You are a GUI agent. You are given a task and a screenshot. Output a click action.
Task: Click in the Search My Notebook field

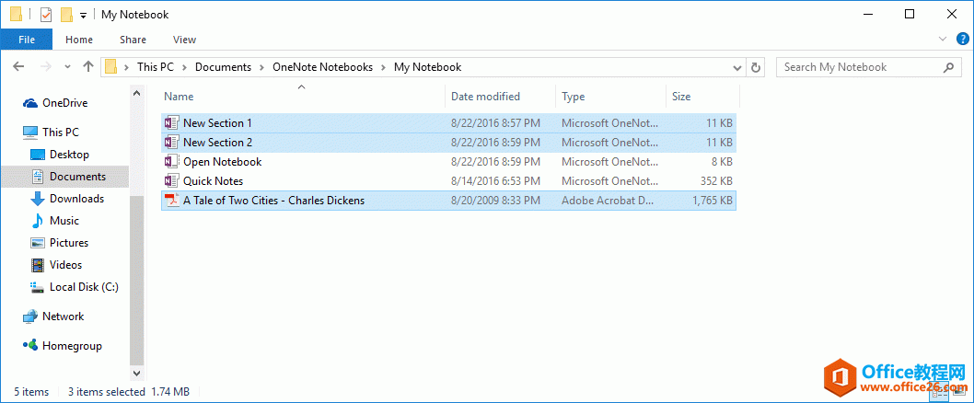tap(856, 67)
